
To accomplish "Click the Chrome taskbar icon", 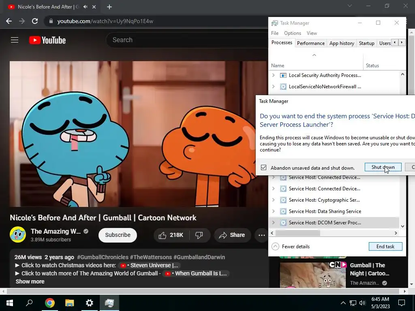I will point(49,303).
